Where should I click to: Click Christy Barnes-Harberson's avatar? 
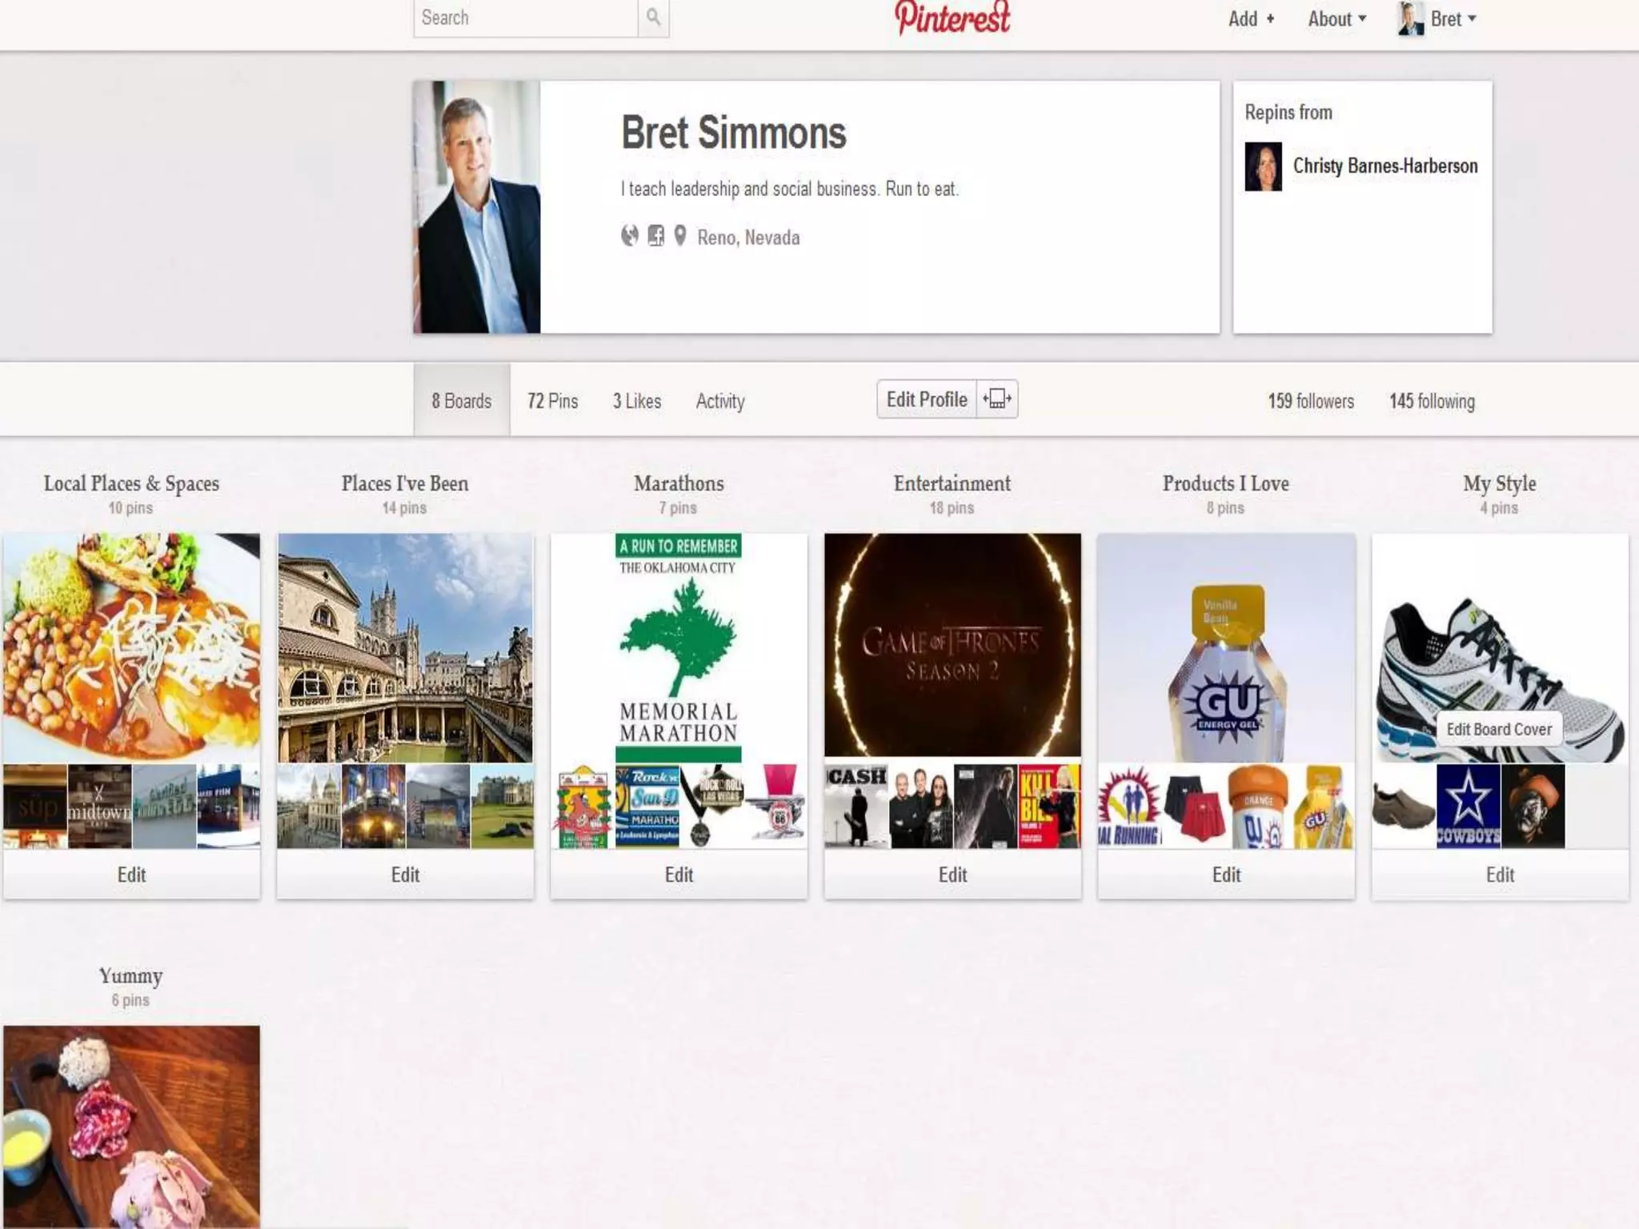pos(1263,166)
